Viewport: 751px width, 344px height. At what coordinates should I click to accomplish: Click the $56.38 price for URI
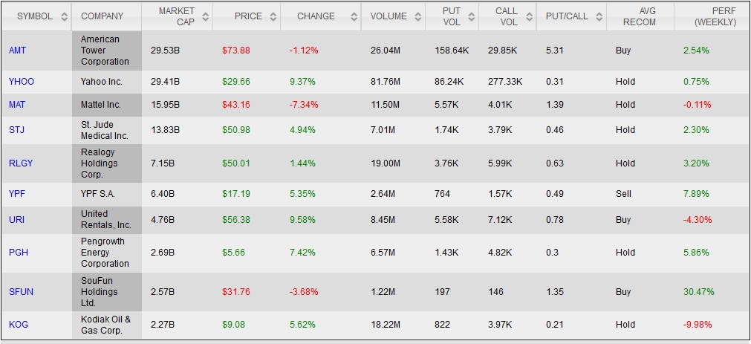(x=236, y=220)
